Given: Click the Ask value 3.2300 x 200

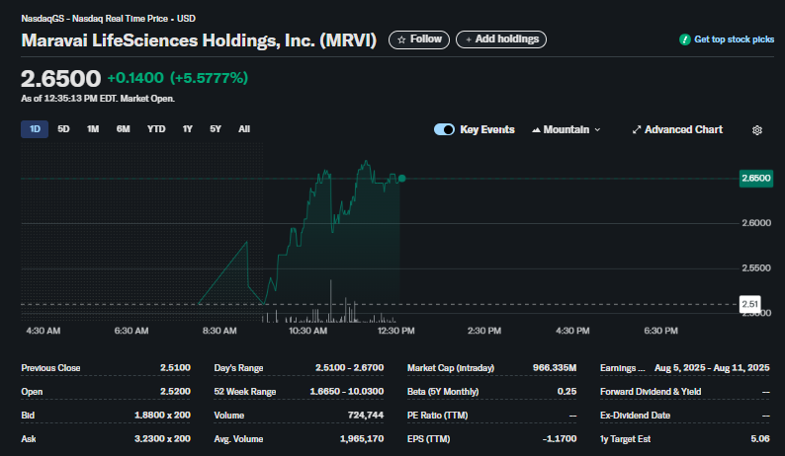Looking at the screenshot, I should point(162,439).
